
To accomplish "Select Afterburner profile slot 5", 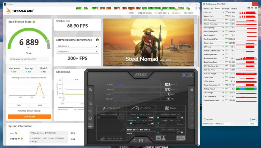I will (x=192, y=126).
